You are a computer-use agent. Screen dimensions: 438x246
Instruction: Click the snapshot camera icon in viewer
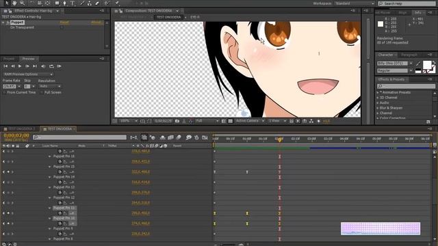tap(177, 121)
